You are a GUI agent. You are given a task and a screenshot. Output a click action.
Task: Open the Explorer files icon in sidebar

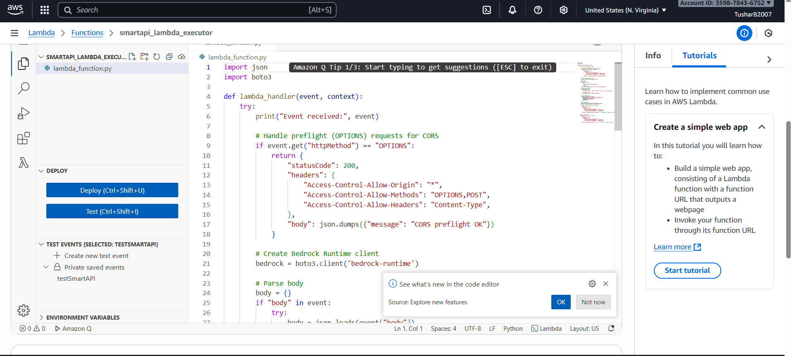click(24, 64)
